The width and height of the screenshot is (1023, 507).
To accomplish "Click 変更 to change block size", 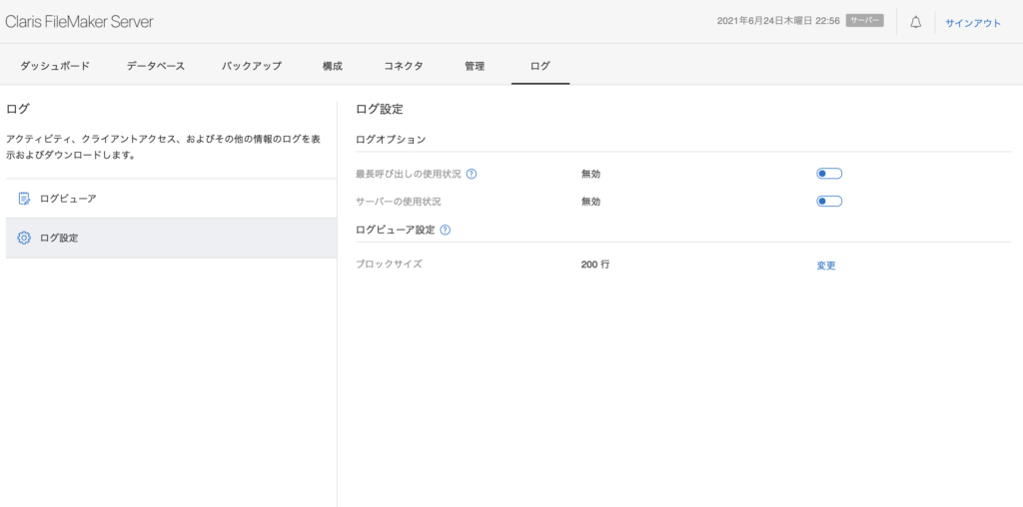I will 826,265.
